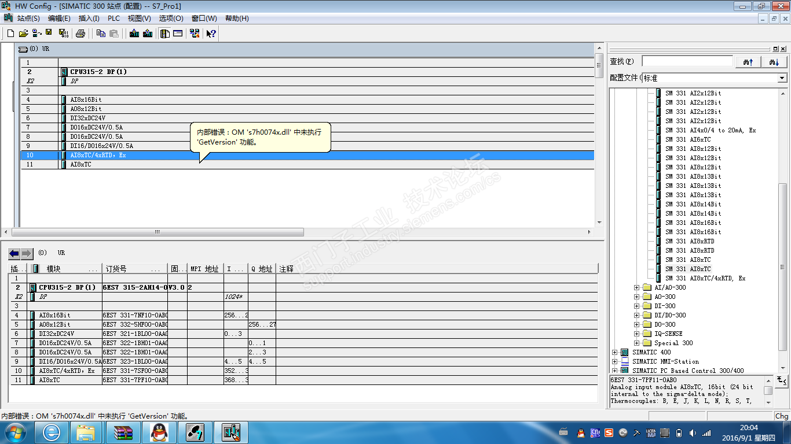Click the catalog panel dock toggle square
The width and height of the screenshot is (791, 444).
776,49
